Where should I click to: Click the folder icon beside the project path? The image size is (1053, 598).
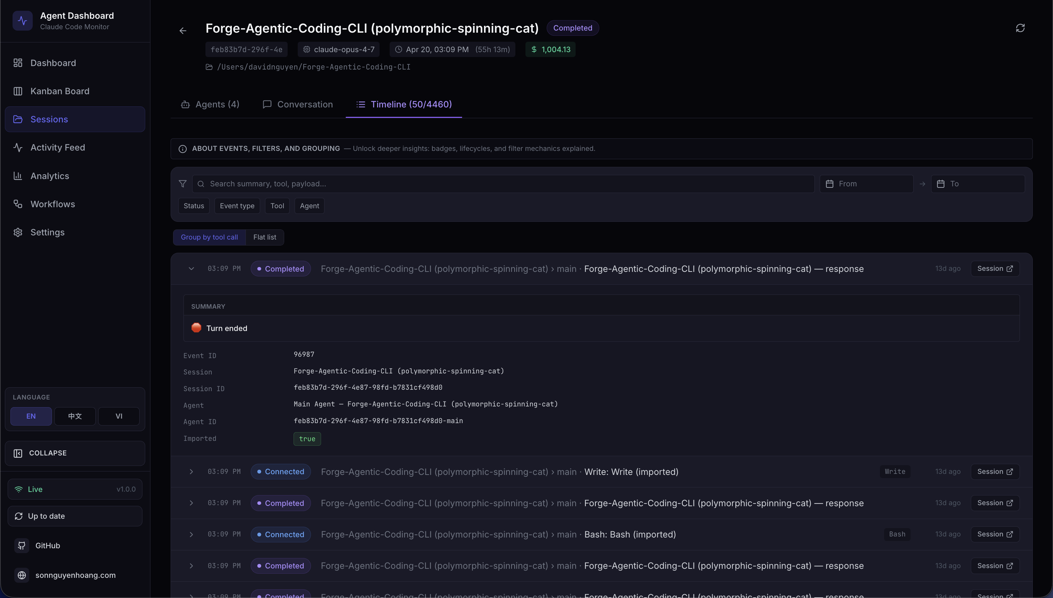tap(209, 67)
